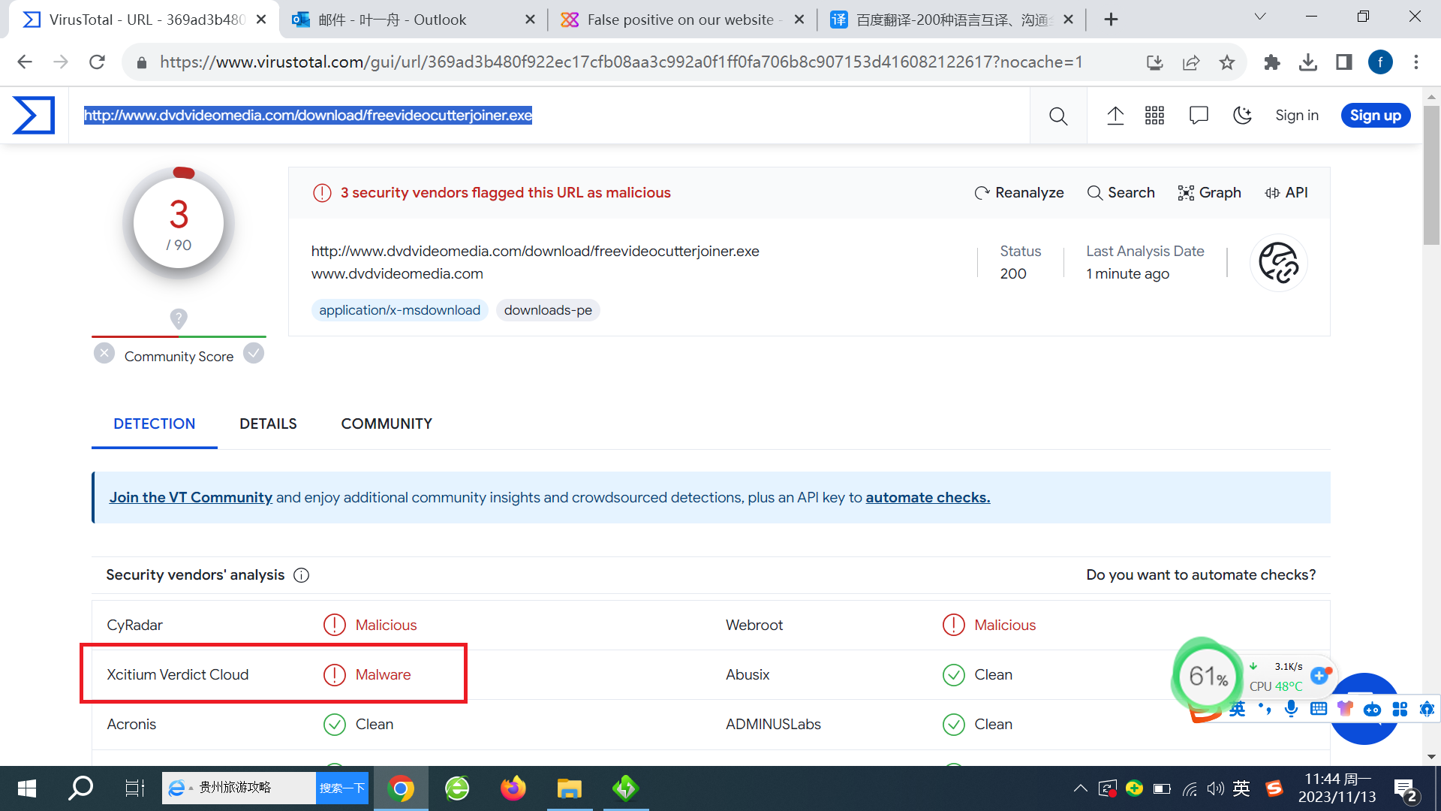Click the Join the VT Community link
Screen dimensions: 1441x811
pyautogui.click(x=191, y=497)
